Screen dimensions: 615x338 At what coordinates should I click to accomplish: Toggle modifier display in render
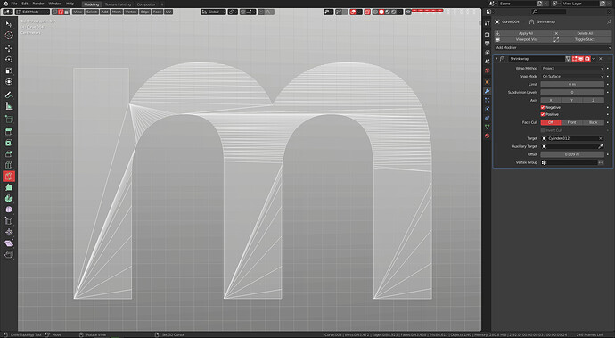(x=587, y=59)
